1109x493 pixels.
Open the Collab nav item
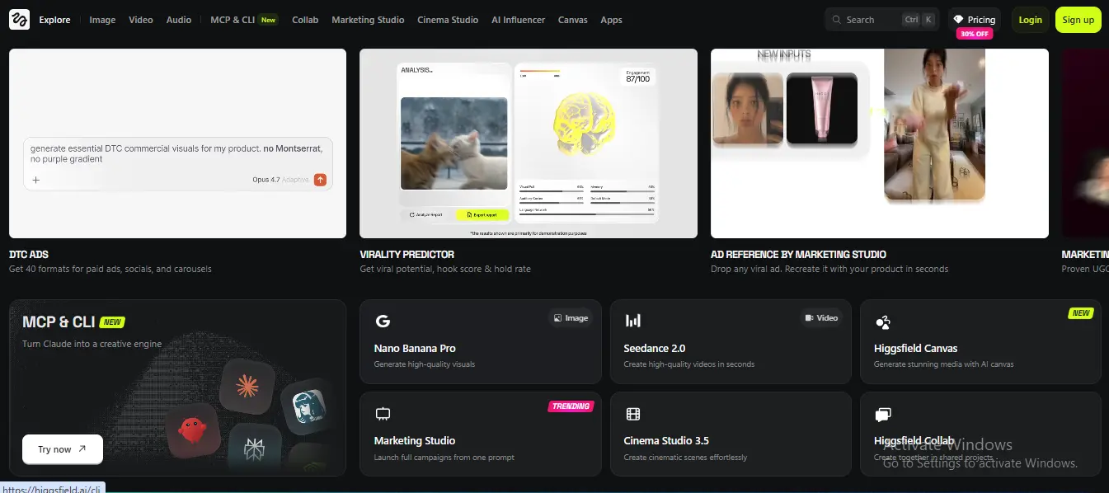(305, 20)
